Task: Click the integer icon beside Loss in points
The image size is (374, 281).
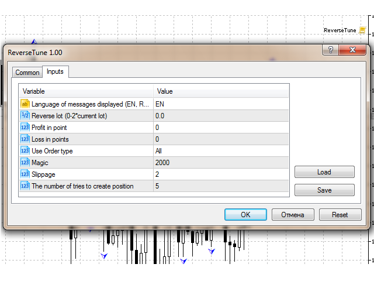Action: (25, 139)
